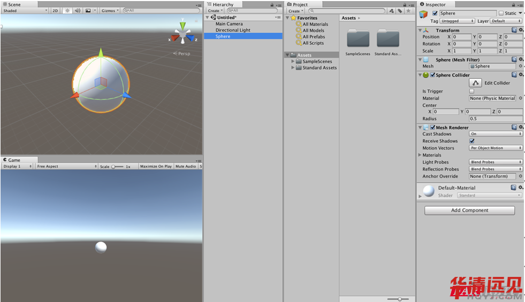Viewport: 525px width, 302px height.
Task: Toggle the Static checkbox
Action: click(x=501, y=13)
